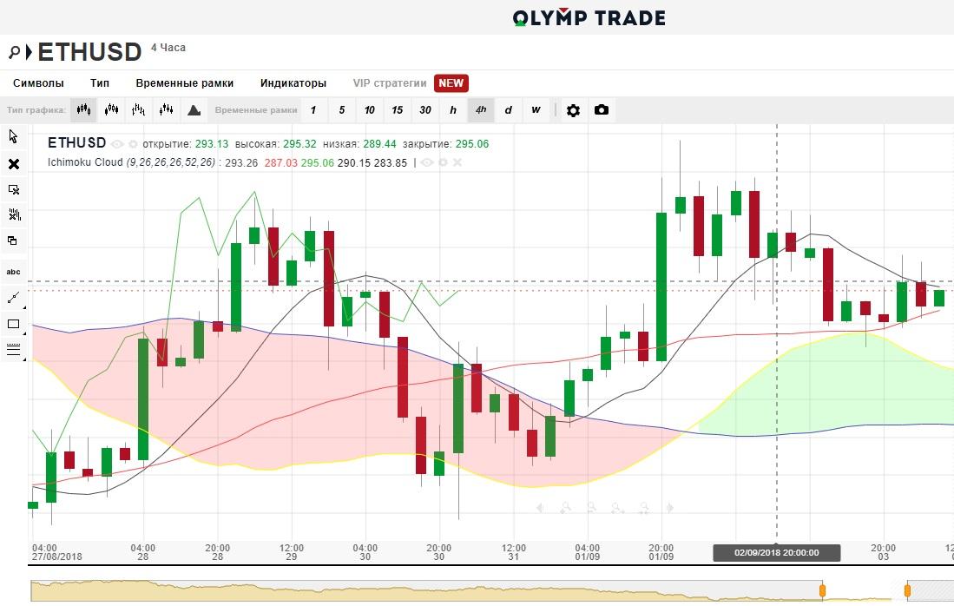Click the closing price value 295.06
The width and height of the screenshot is (954, 606).
472,144
